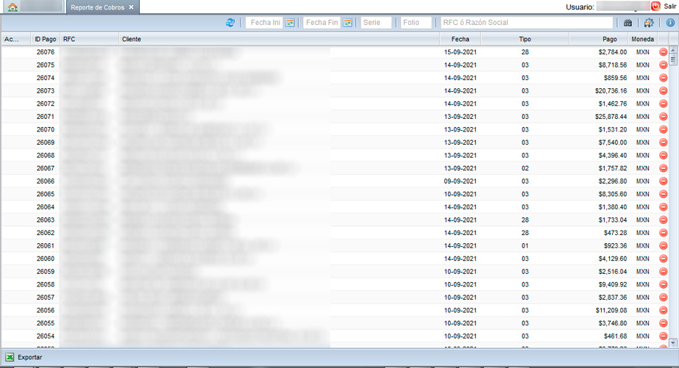679x368 pixels.
Task: Cancel payment 26061 with red icon
Action: [x=663, y=245]
